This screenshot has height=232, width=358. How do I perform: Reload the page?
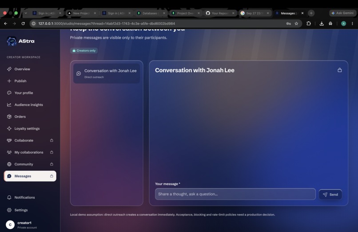click(23, 23)
